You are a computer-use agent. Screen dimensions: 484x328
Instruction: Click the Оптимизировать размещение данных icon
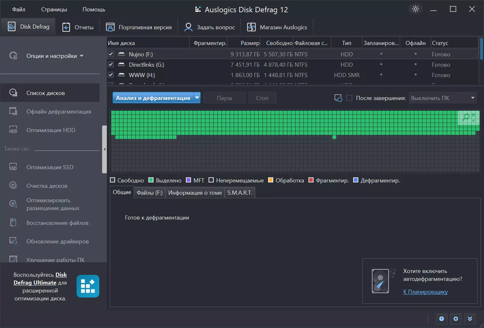(13, 204)
